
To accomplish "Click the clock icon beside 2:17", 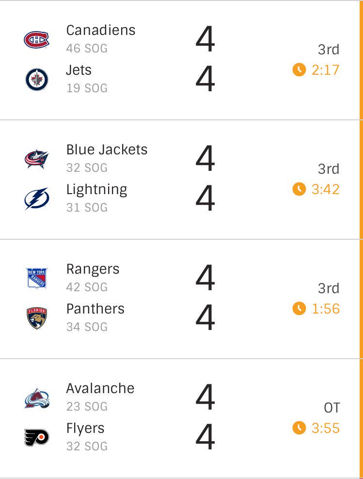I will click(299, 70).
